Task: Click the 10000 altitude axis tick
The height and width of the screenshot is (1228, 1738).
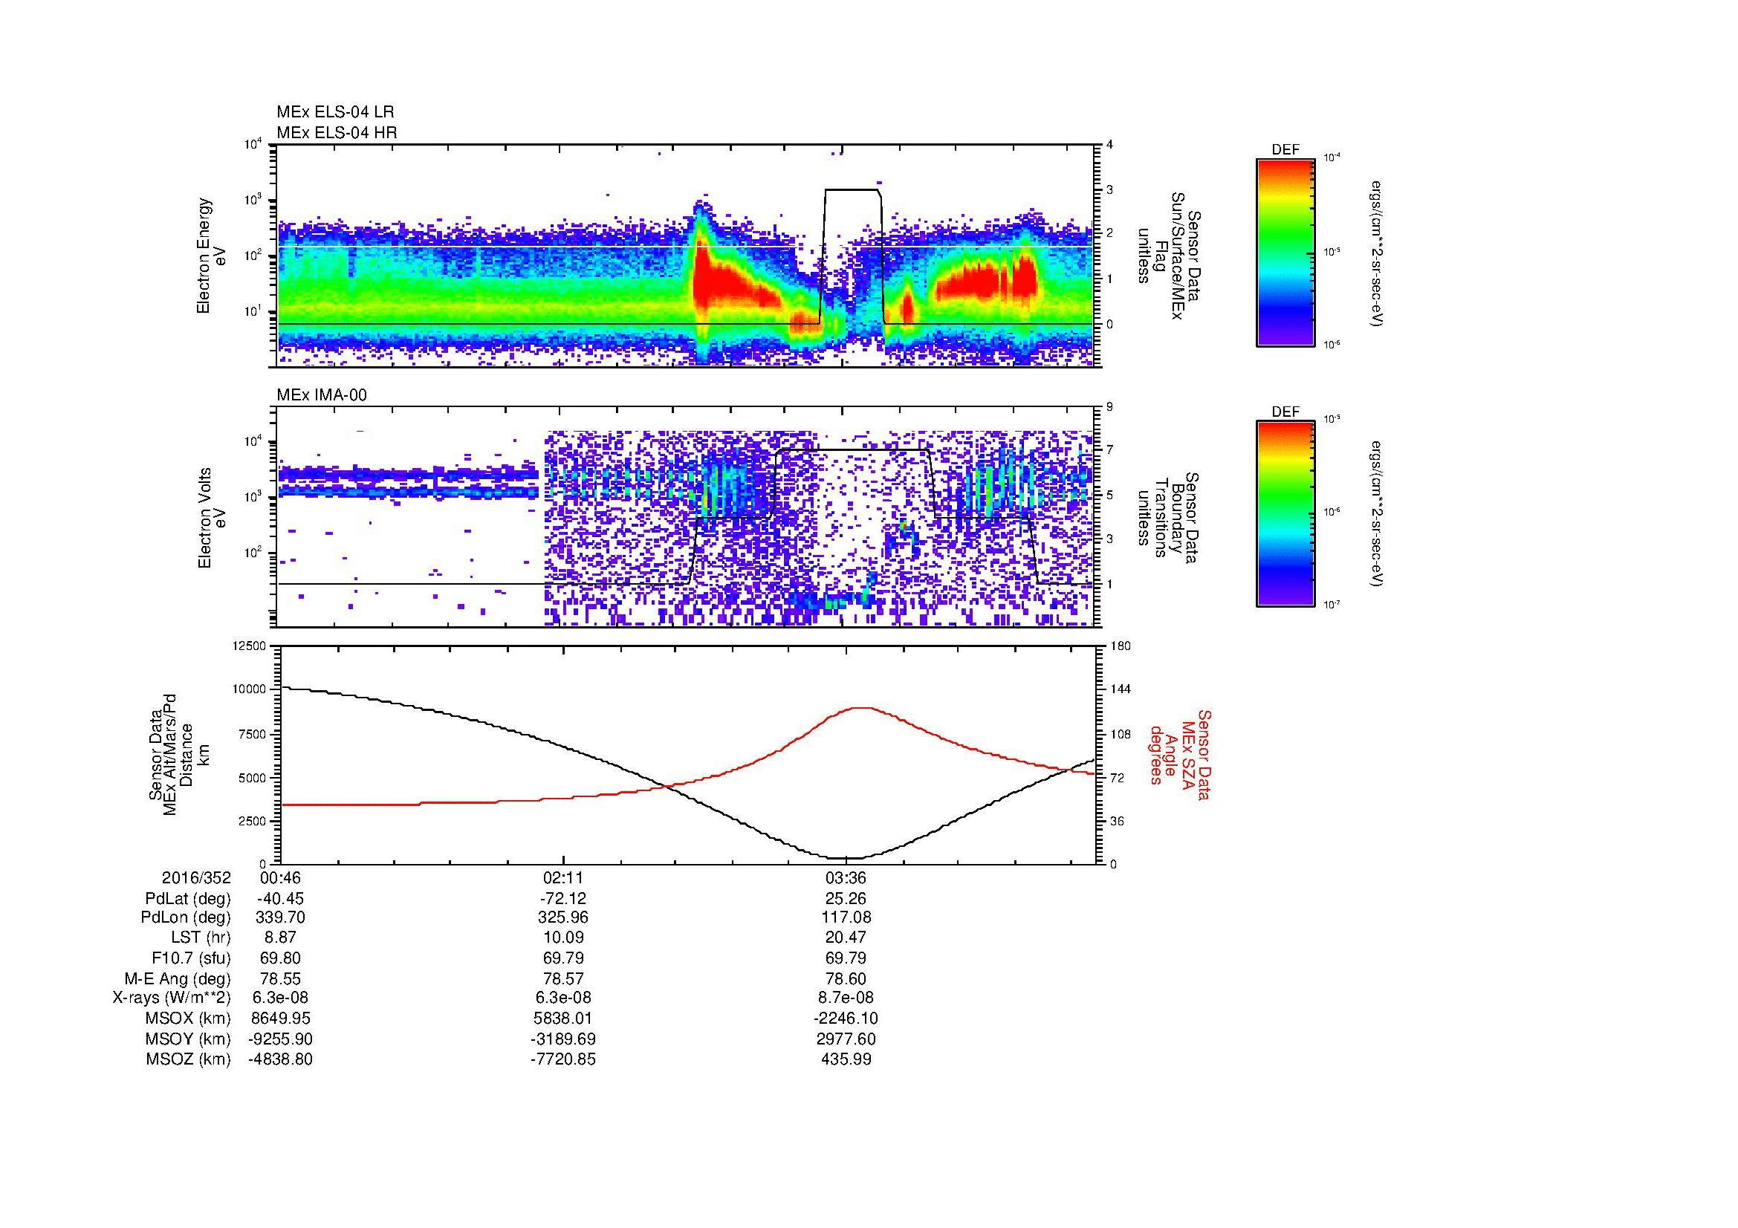Action: (250, 689)
